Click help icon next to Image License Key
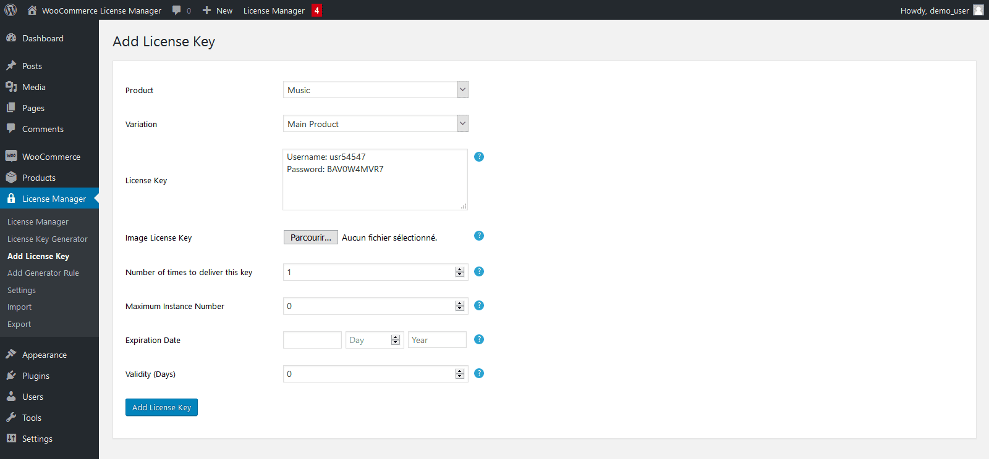This screenshot has height=459, width=989. coord(479,236)
